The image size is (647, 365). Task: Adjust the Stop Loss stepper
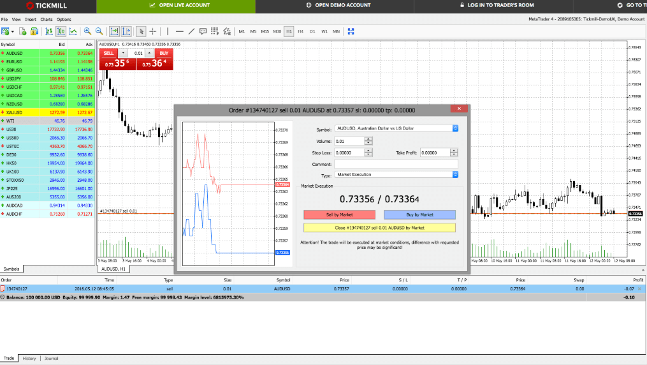368,153
